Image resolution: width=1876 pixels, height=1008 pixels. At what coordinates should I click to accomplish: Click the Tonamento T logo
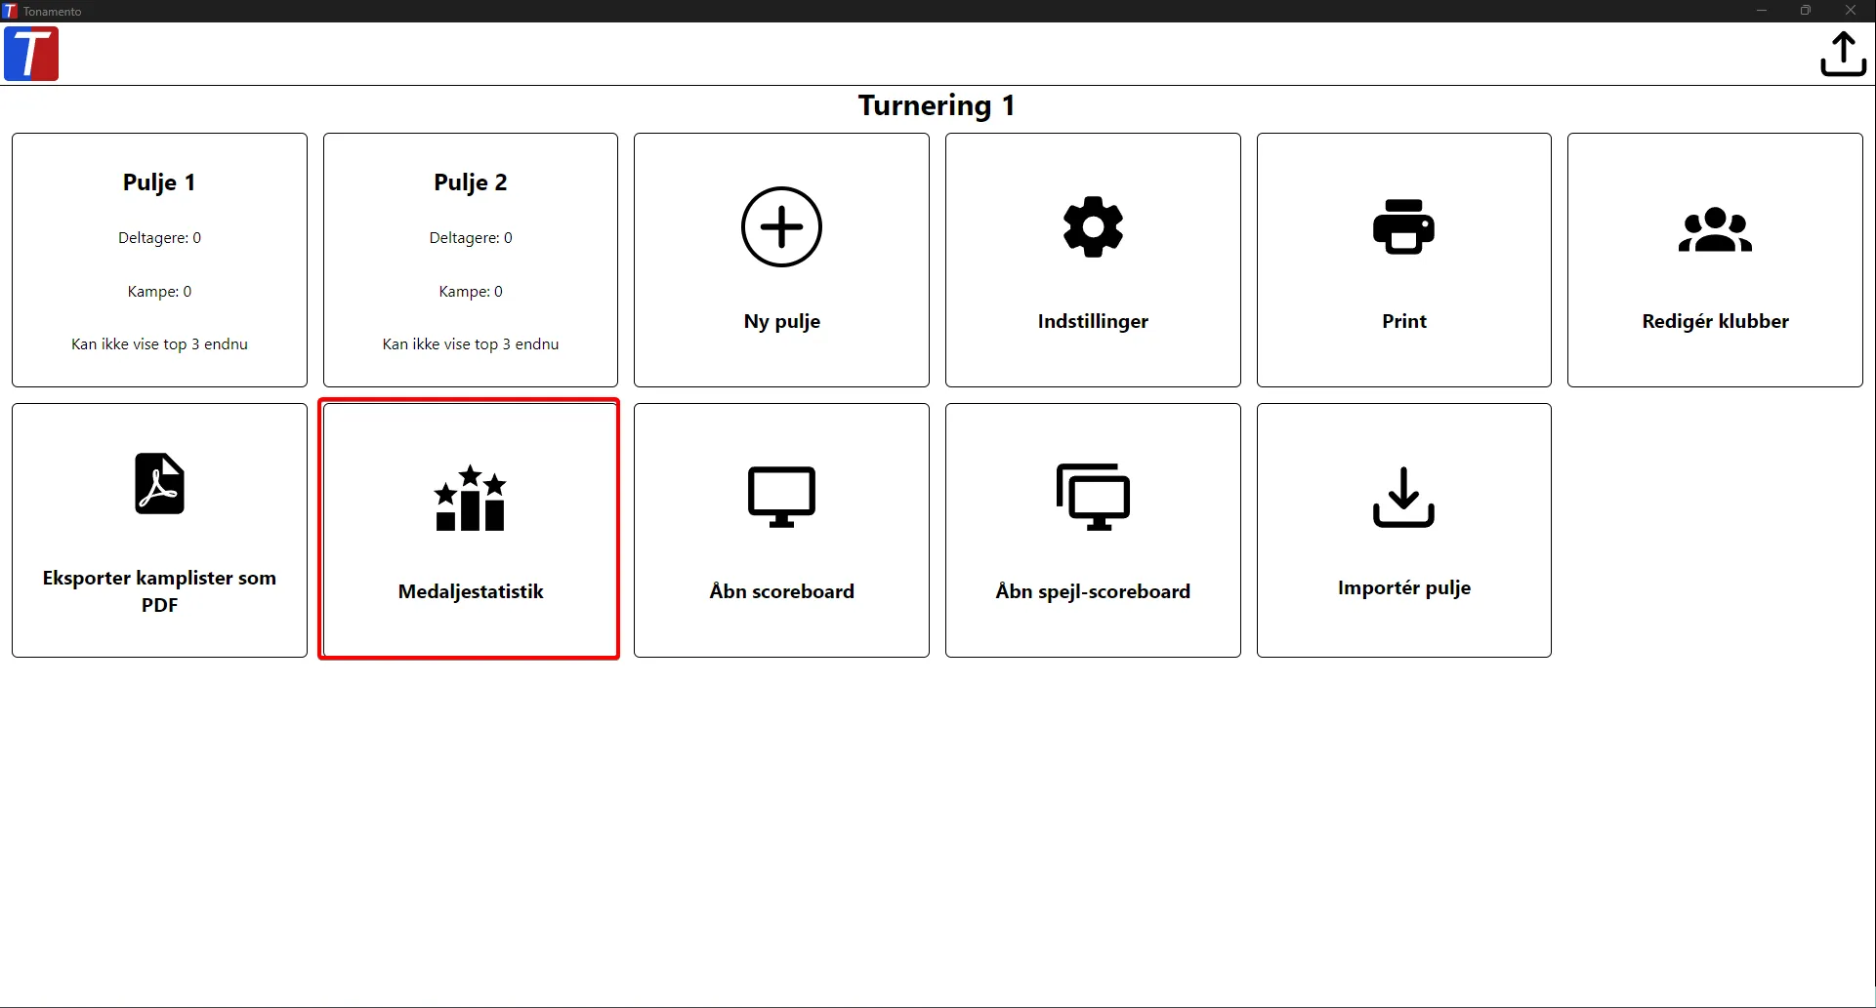click(x=31, y=54)
